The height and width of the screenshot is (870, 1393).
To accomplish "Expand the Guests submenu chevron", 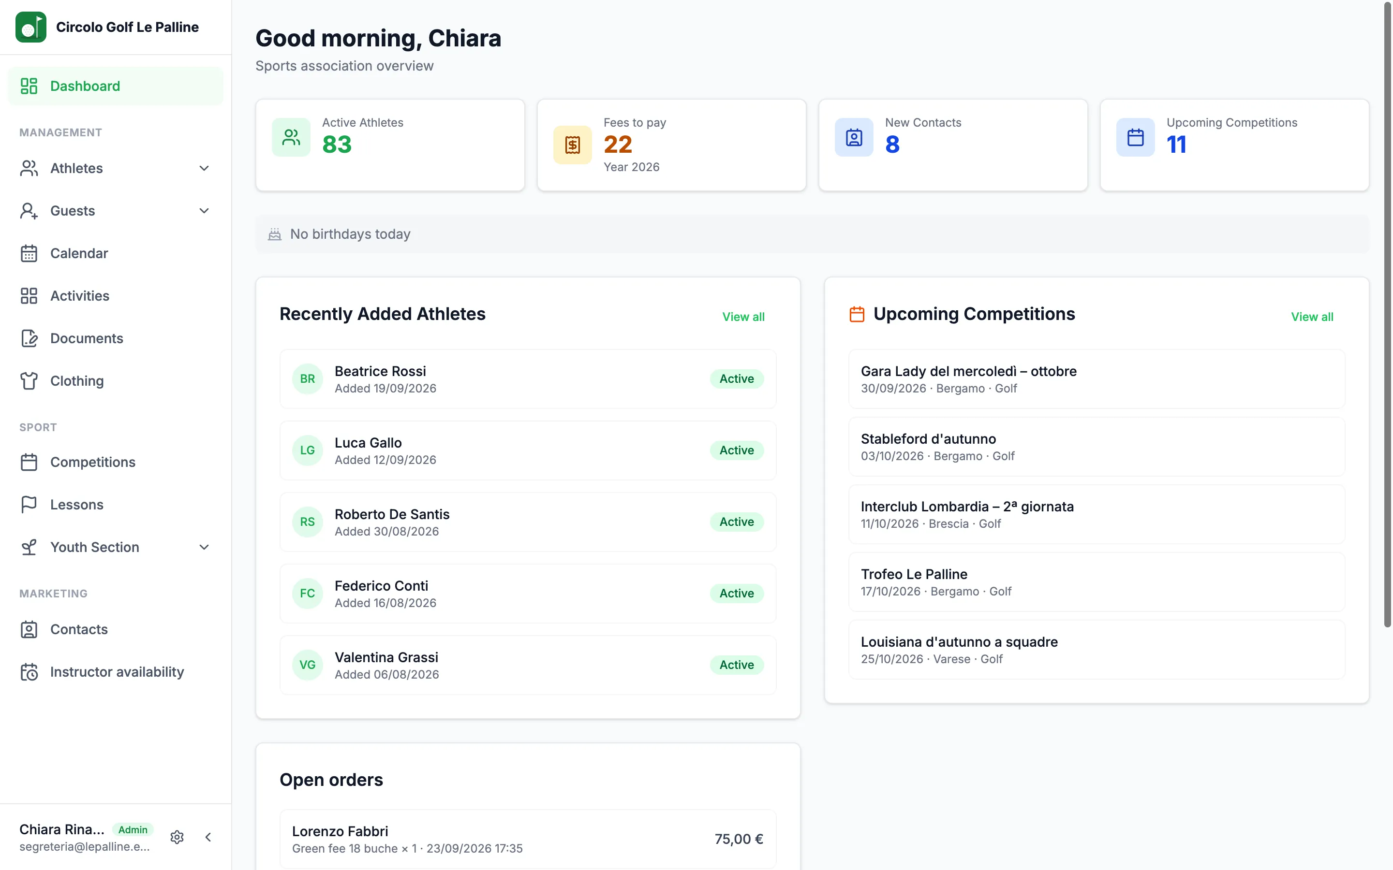I will point(204,211).
